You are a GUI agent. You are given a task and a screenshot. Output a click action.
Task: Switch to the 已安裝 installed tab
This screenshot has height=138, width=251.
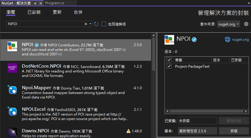[34, 12]
